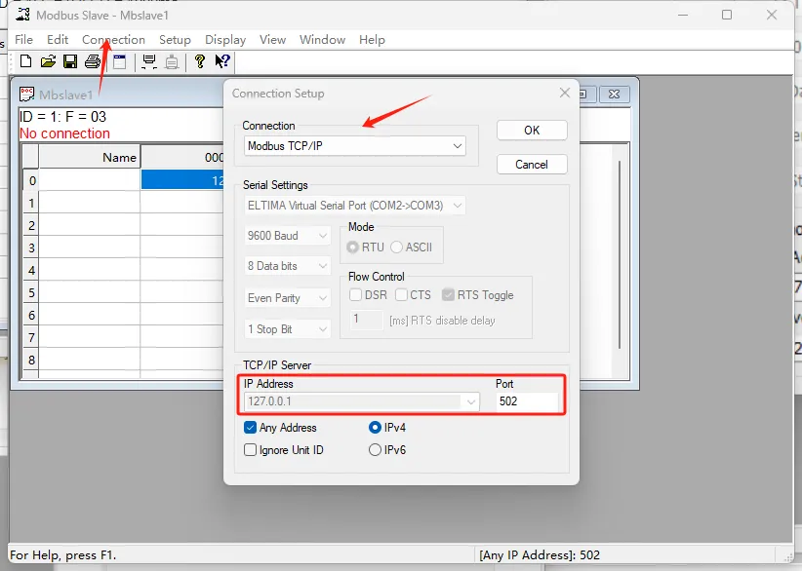Expand the Modbus TCP/IP connection dropdown
802x571 pixels.
[355, 146]
